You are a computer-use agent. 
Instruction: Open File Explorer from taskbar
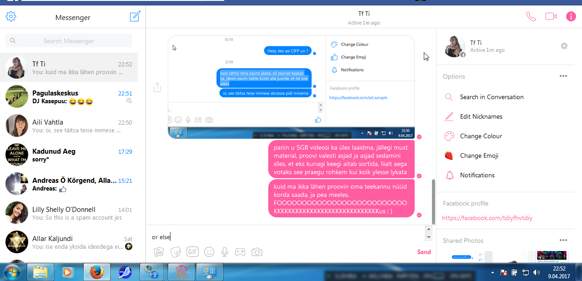40,272
